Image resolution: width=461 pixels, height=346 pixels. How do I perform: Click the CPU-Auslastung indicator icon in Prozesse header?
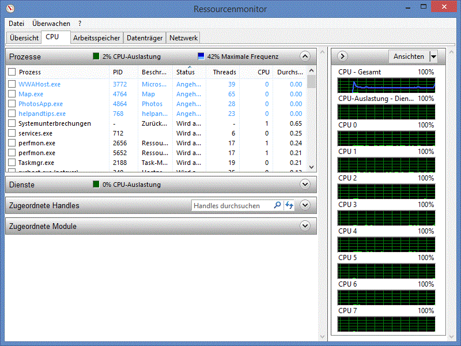96,57
